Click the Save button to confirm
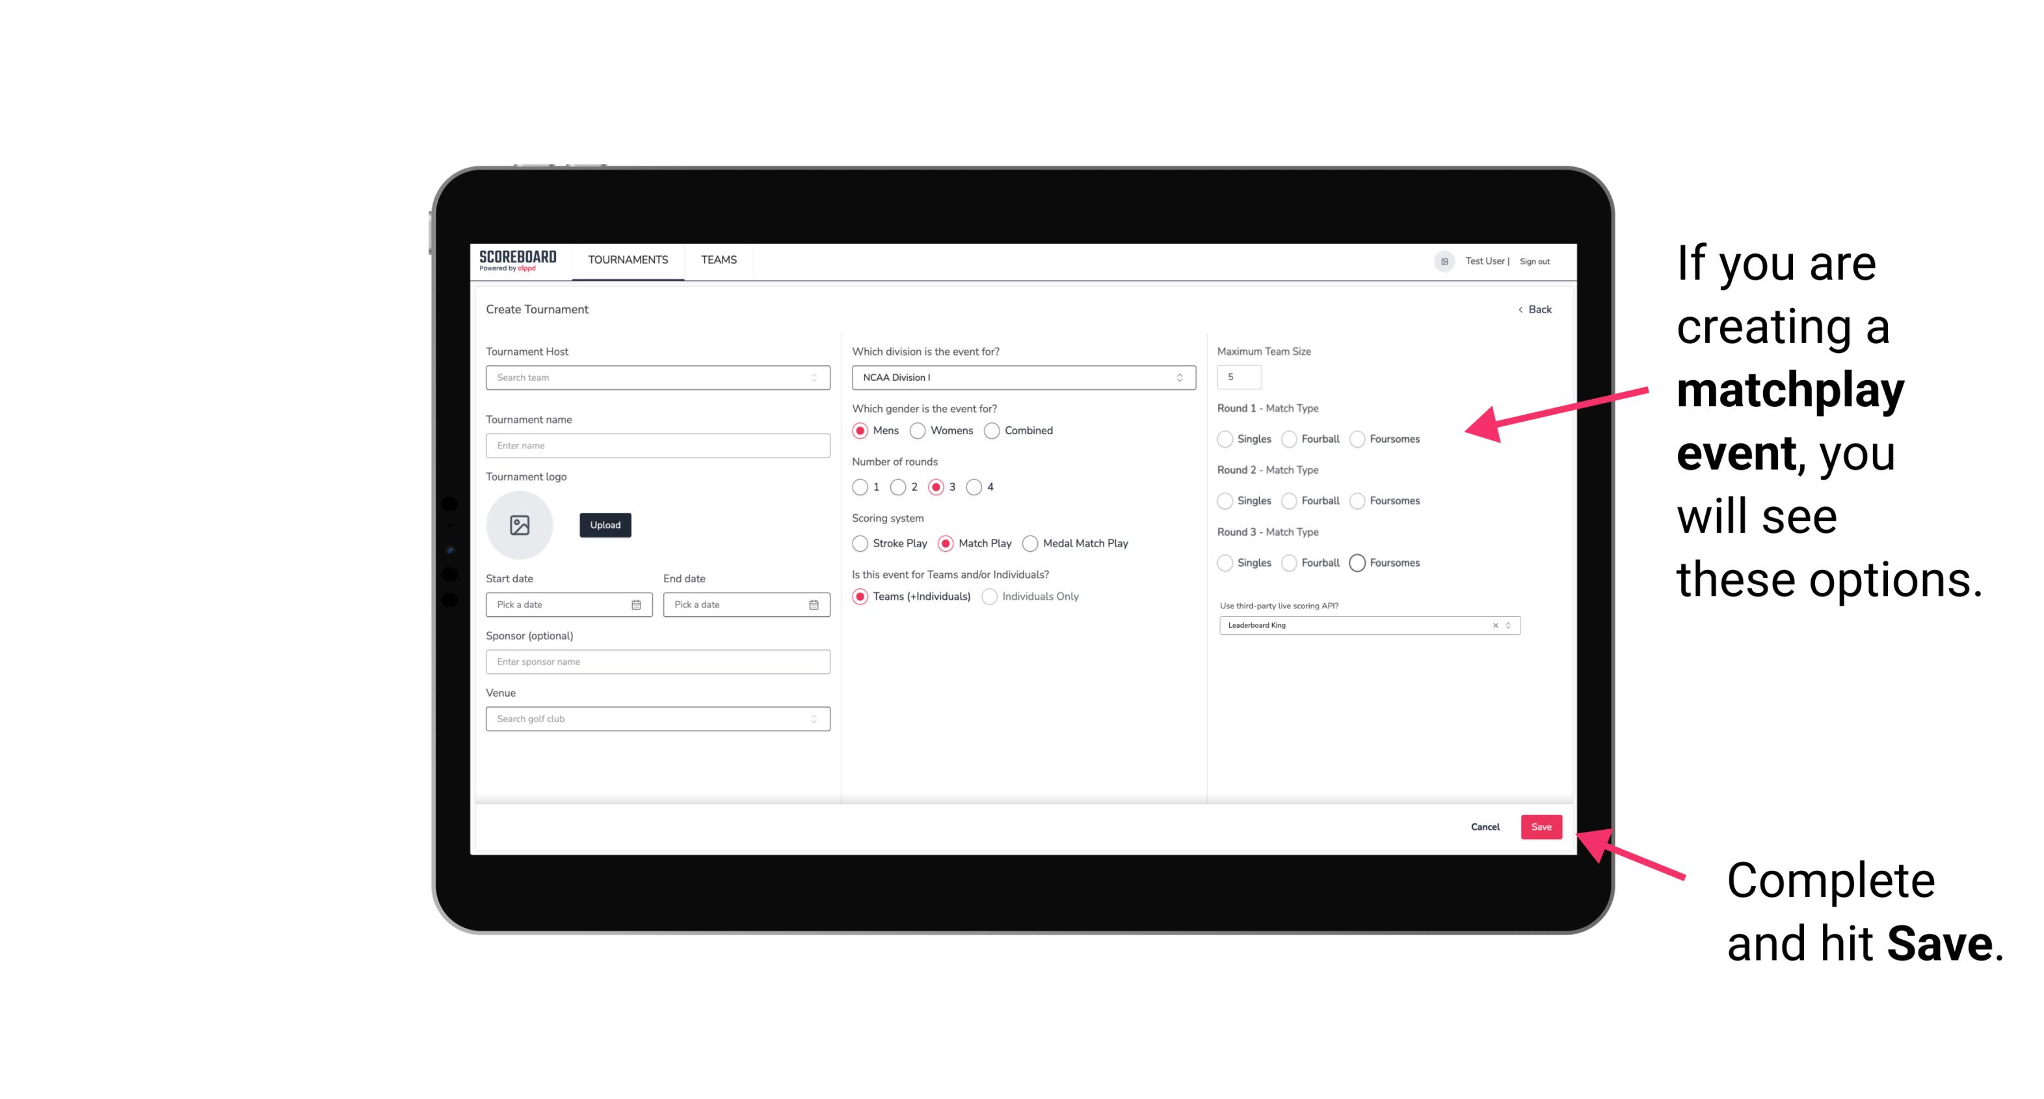The height and width of the screenshot is (1099, 2044). [x=1542, y=827]
